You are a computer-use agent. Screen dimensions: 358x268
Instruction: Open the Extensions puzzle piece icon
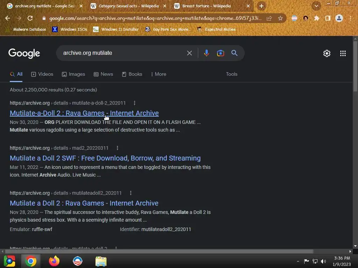click(x=316, y=18)
